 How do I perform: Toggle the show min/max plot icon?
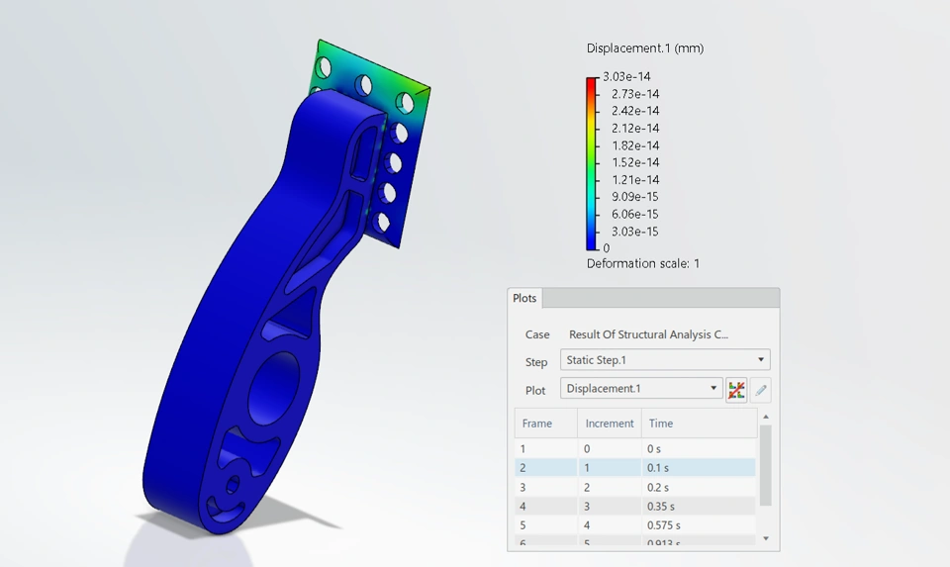pos(736,390)
